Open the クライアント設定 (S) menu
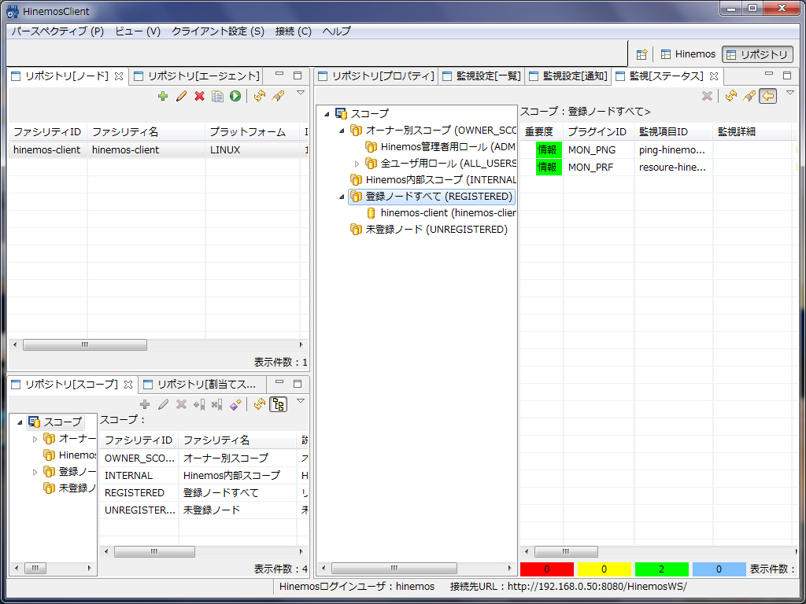The image size is (806, 604). pyautogui.click(x=218, y=31)
